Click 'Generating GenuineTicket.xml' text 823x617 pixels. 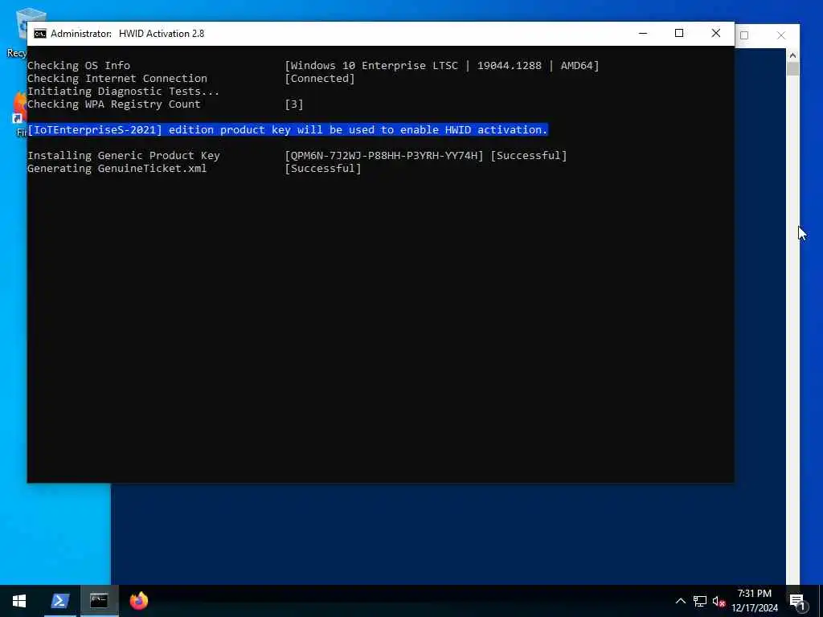tap(117, 169)
